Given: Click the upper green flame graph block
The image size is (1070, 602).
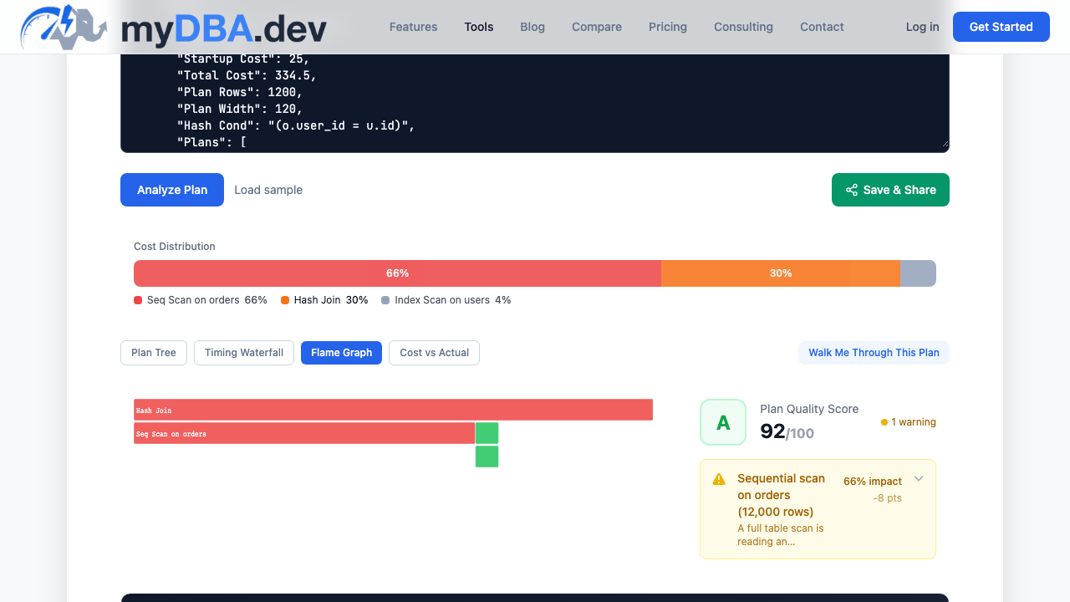Looking at the screenshot, I should [x=487, y=433].
